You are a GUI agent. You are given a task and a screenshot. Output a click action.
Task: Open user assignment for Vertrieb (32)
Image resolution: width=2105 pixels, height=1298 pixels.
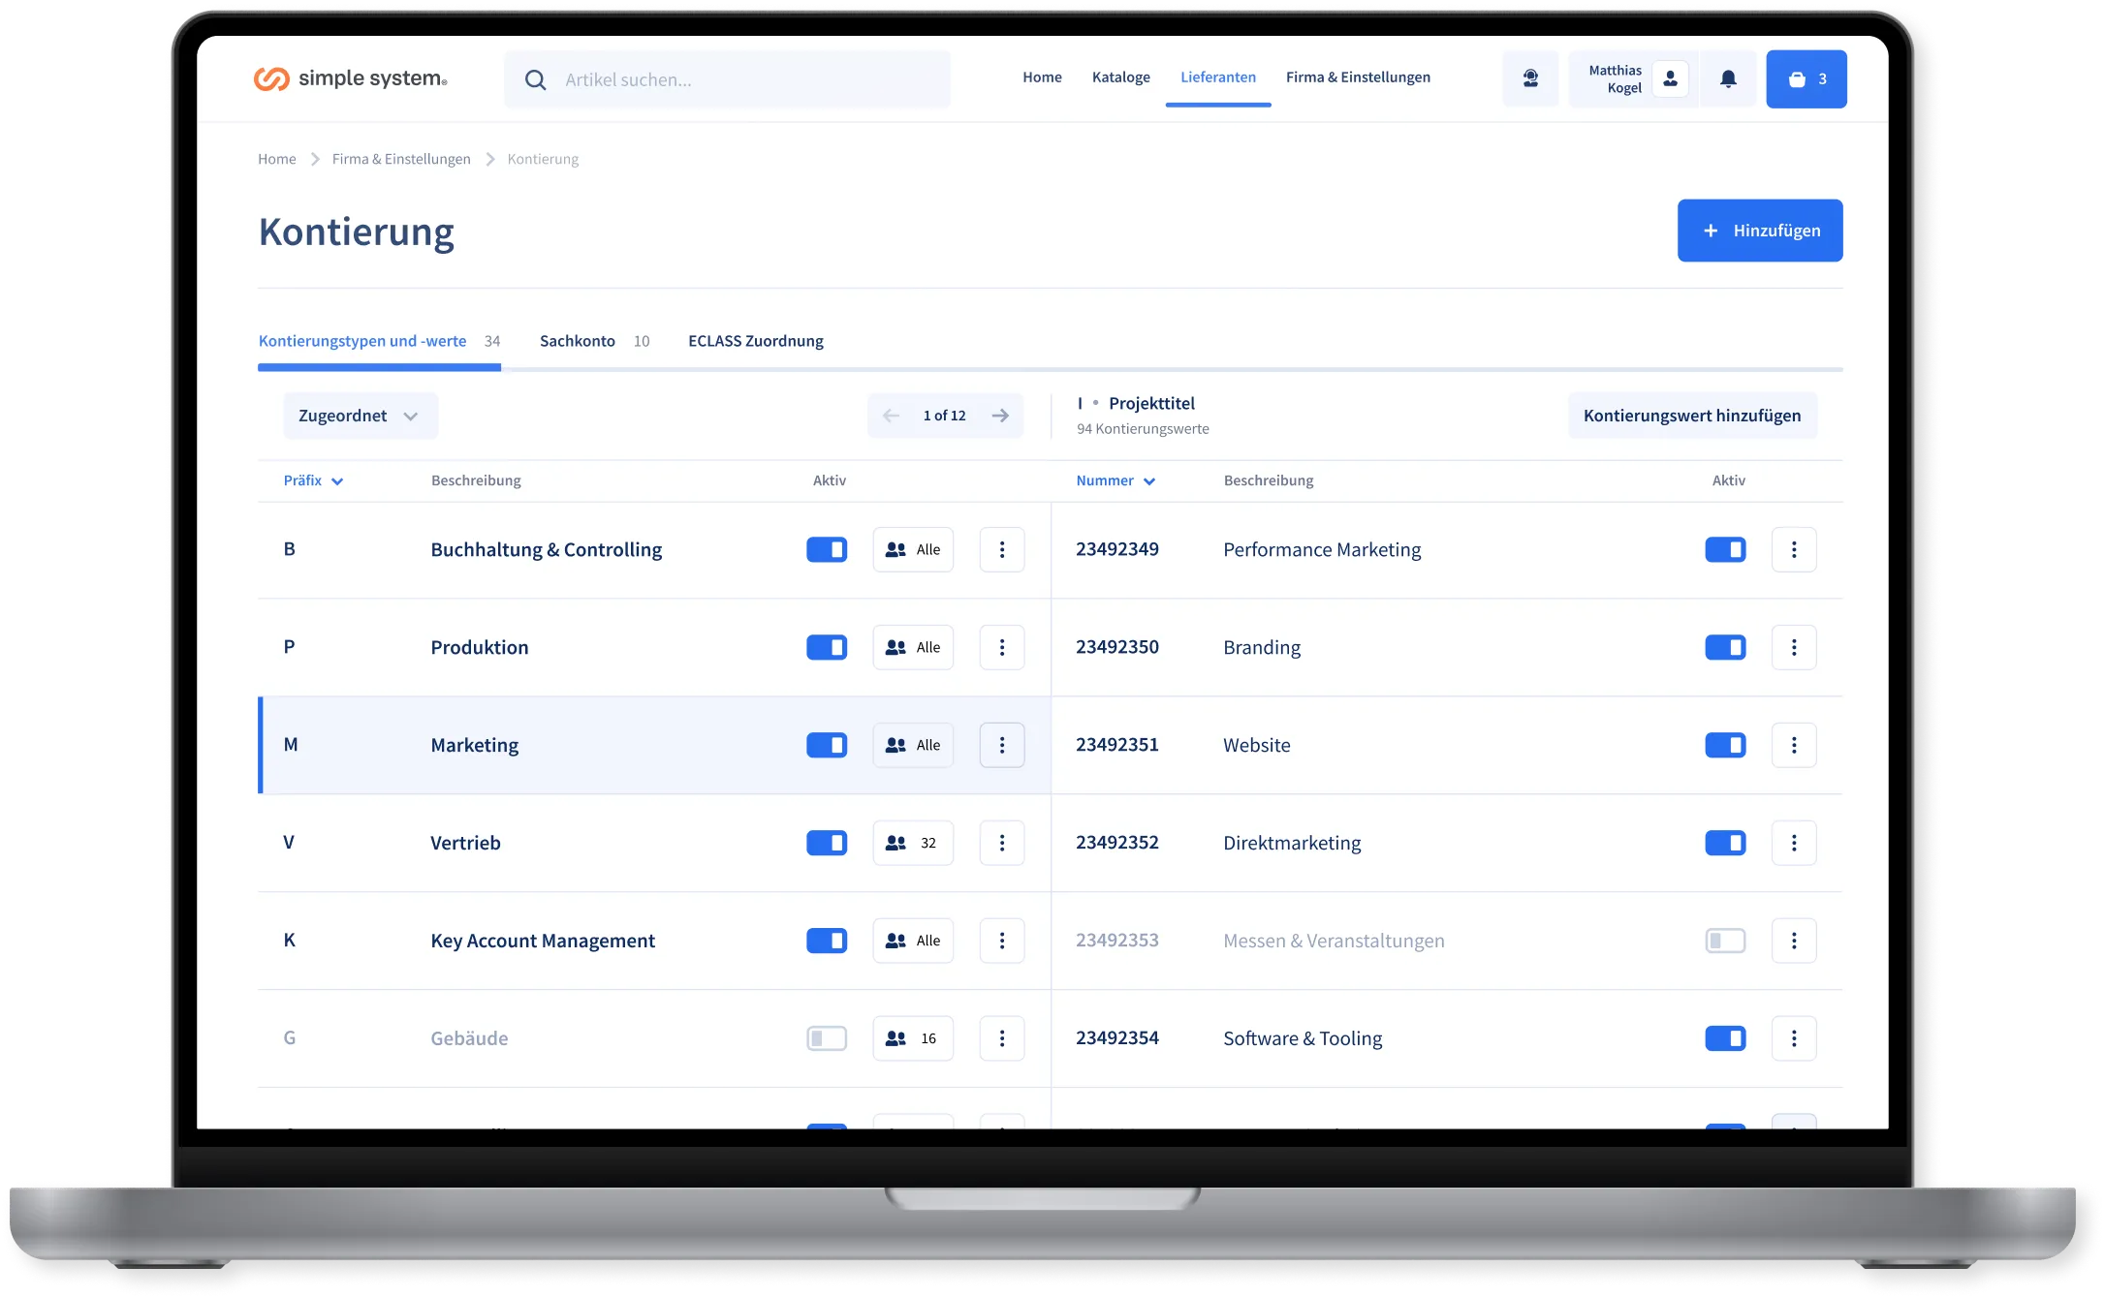pos(912,843)
